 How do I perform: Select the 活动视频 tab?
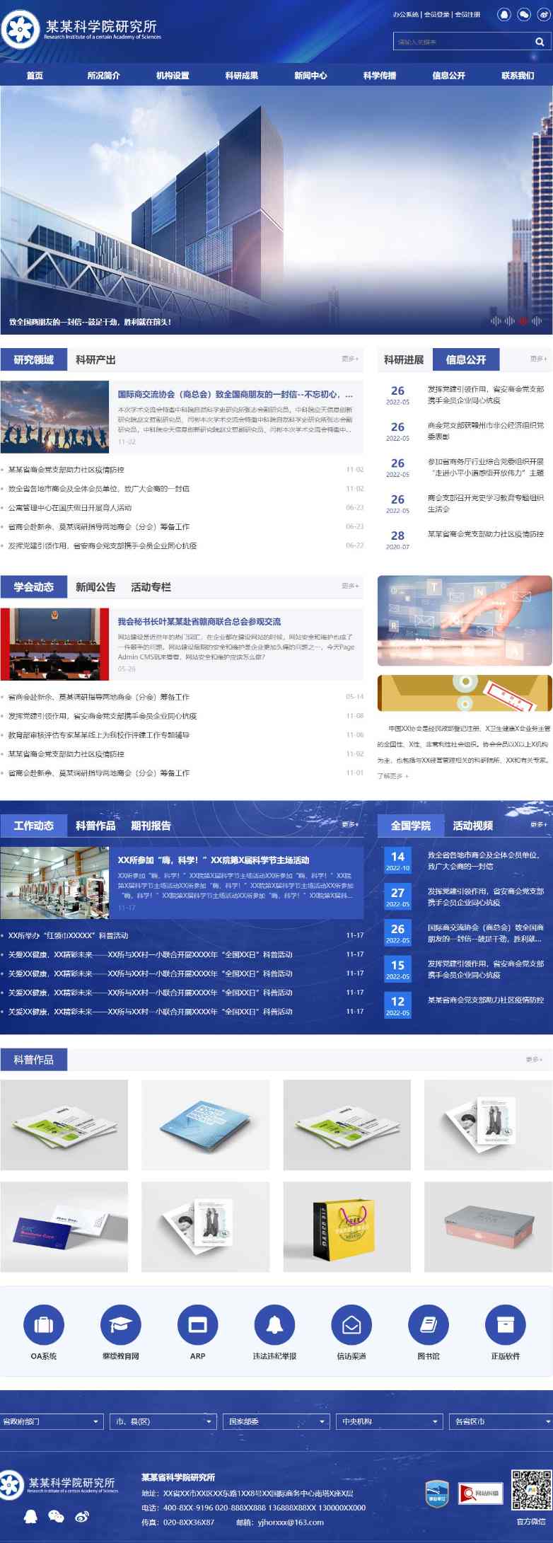(x=472, y=826)
